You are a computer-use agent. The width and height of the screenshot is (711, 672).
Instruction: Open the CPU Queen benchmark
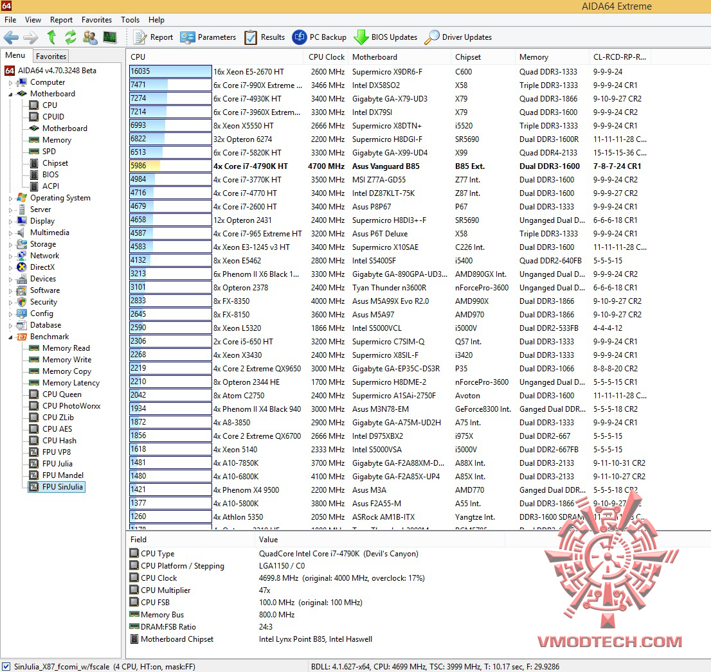pos(62,394)
